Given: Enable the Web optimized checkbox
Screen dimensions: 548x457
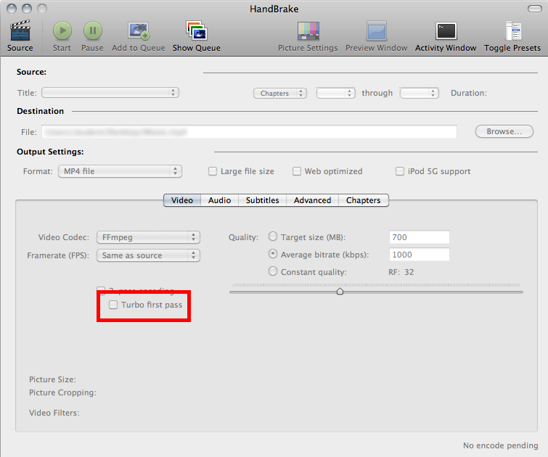Looking at the screenshot, I should [x=297, y=171].
